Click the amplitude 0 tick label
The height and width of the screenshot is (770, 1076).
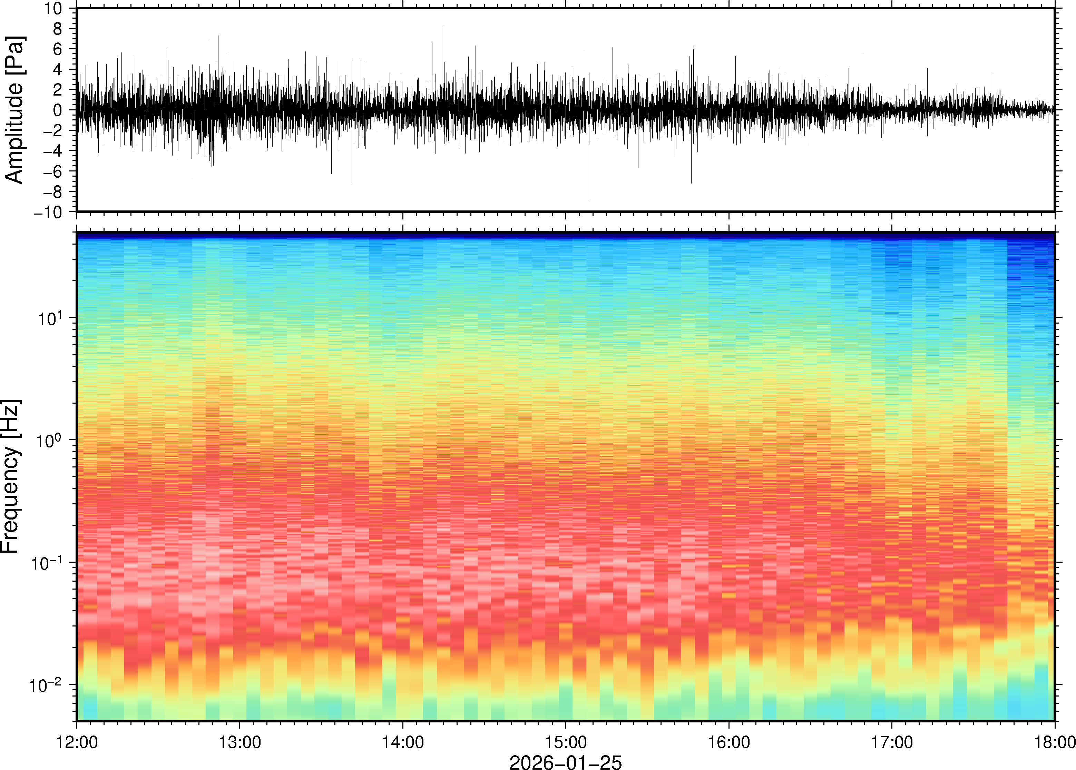(57, 110)
